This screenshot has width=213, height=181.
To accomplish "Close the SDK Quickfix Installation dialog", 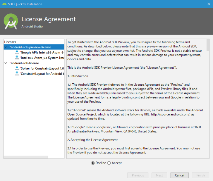I will [x=209, y=4].
